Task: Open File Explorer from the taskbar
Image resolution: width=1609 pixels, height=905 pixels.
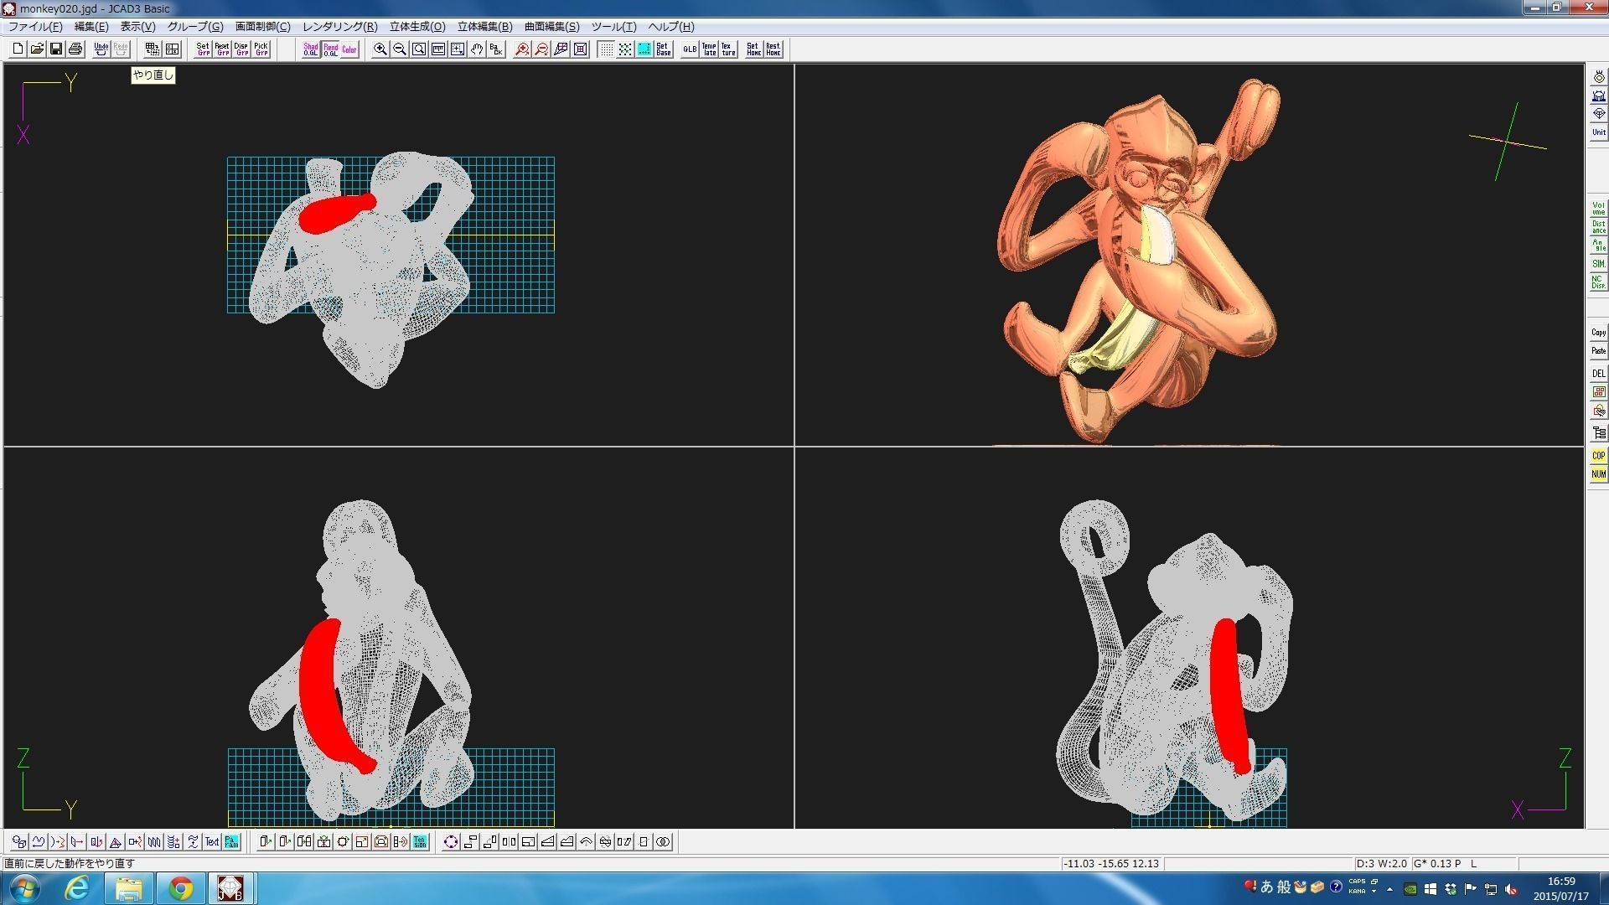Action: tap(128, 888)
